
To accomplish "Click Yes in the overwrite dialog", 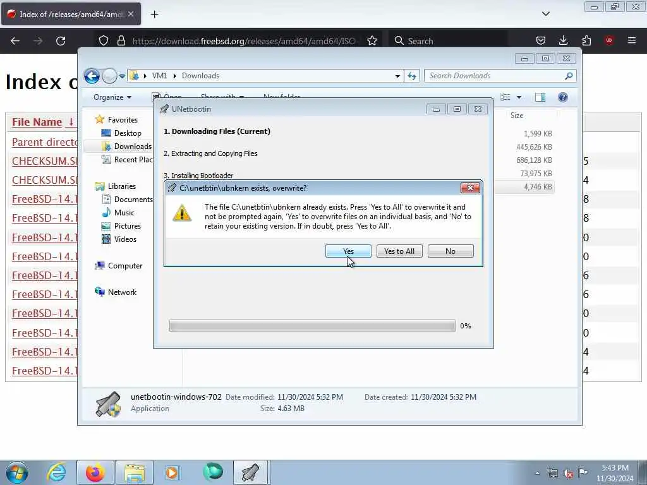I will [x=348, y=251].
